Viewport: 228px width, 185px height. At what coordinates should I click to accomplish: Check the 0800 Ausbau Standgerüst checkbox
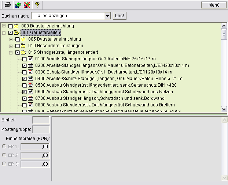[25, 105]
